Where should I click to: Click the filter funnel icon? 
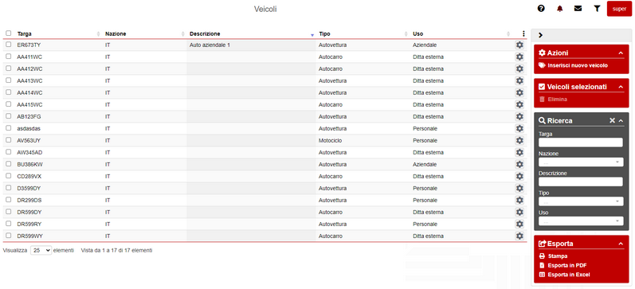pos(597,9)
